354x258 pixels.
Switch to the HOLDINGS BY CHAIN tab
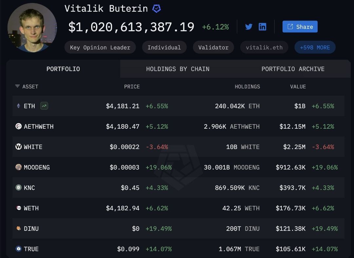point(178,69)
